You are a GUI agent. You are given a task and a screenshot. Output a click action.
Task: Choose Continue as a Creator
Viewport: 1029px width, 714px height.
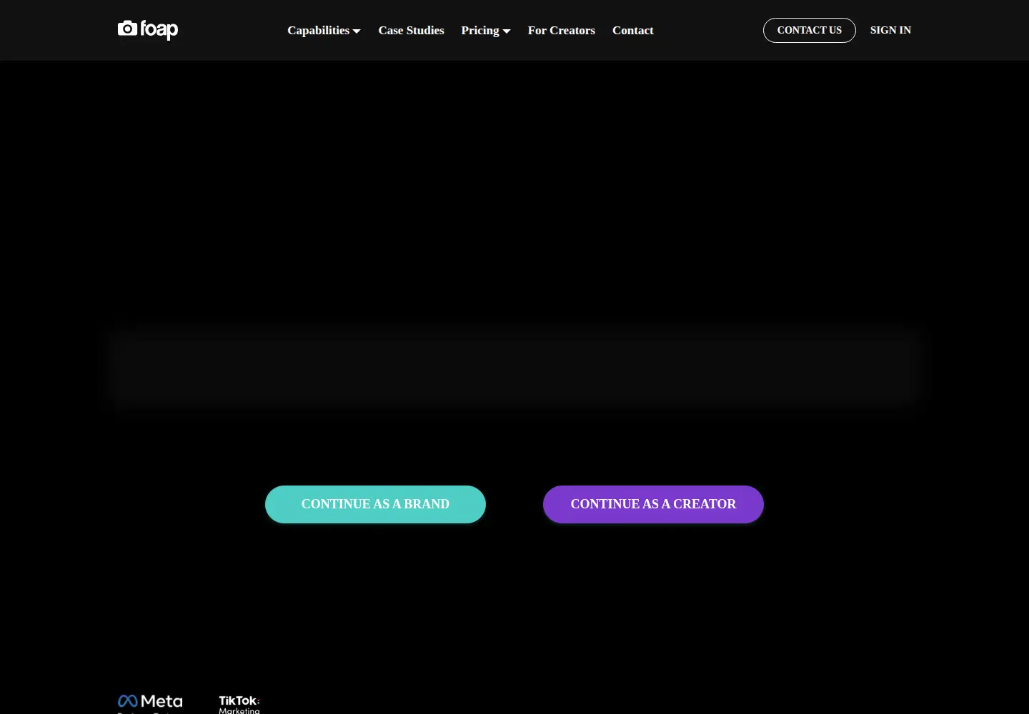tap(653, 504)
